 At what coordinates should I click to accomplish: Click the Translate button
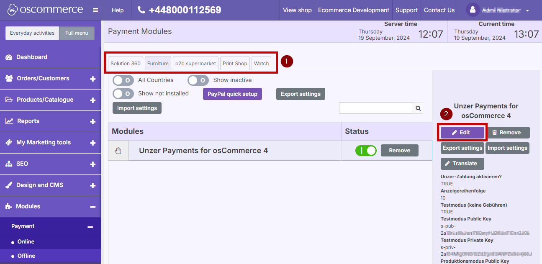coord(462,164)
